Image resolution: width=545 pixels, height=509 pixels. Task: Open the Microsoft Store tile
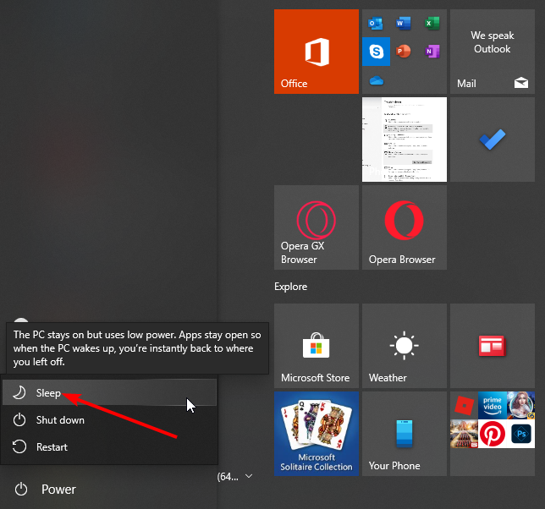point(317,346)
